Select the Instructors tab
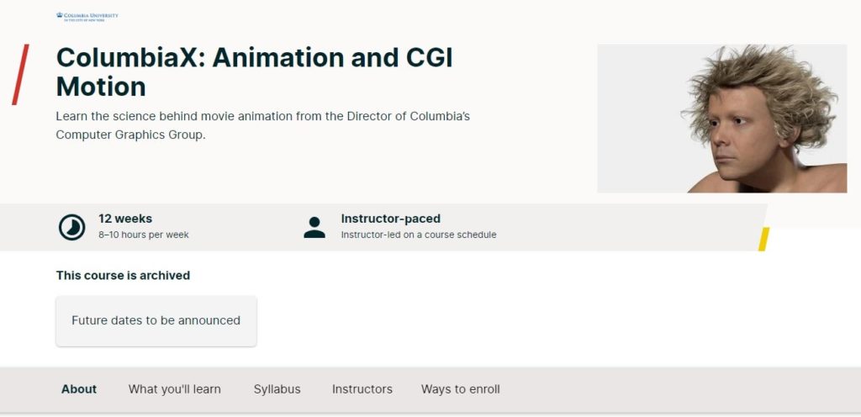 tap(362, 389)
